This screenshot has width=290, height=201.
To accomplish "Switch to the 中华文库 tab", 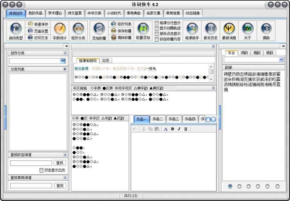I will coord(95,13).
